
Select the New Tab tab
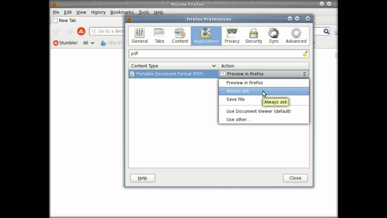pos(88,21)
